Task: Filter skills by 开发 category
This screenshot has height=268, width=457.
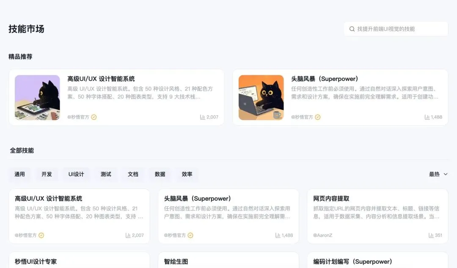Action: (47, 174)
